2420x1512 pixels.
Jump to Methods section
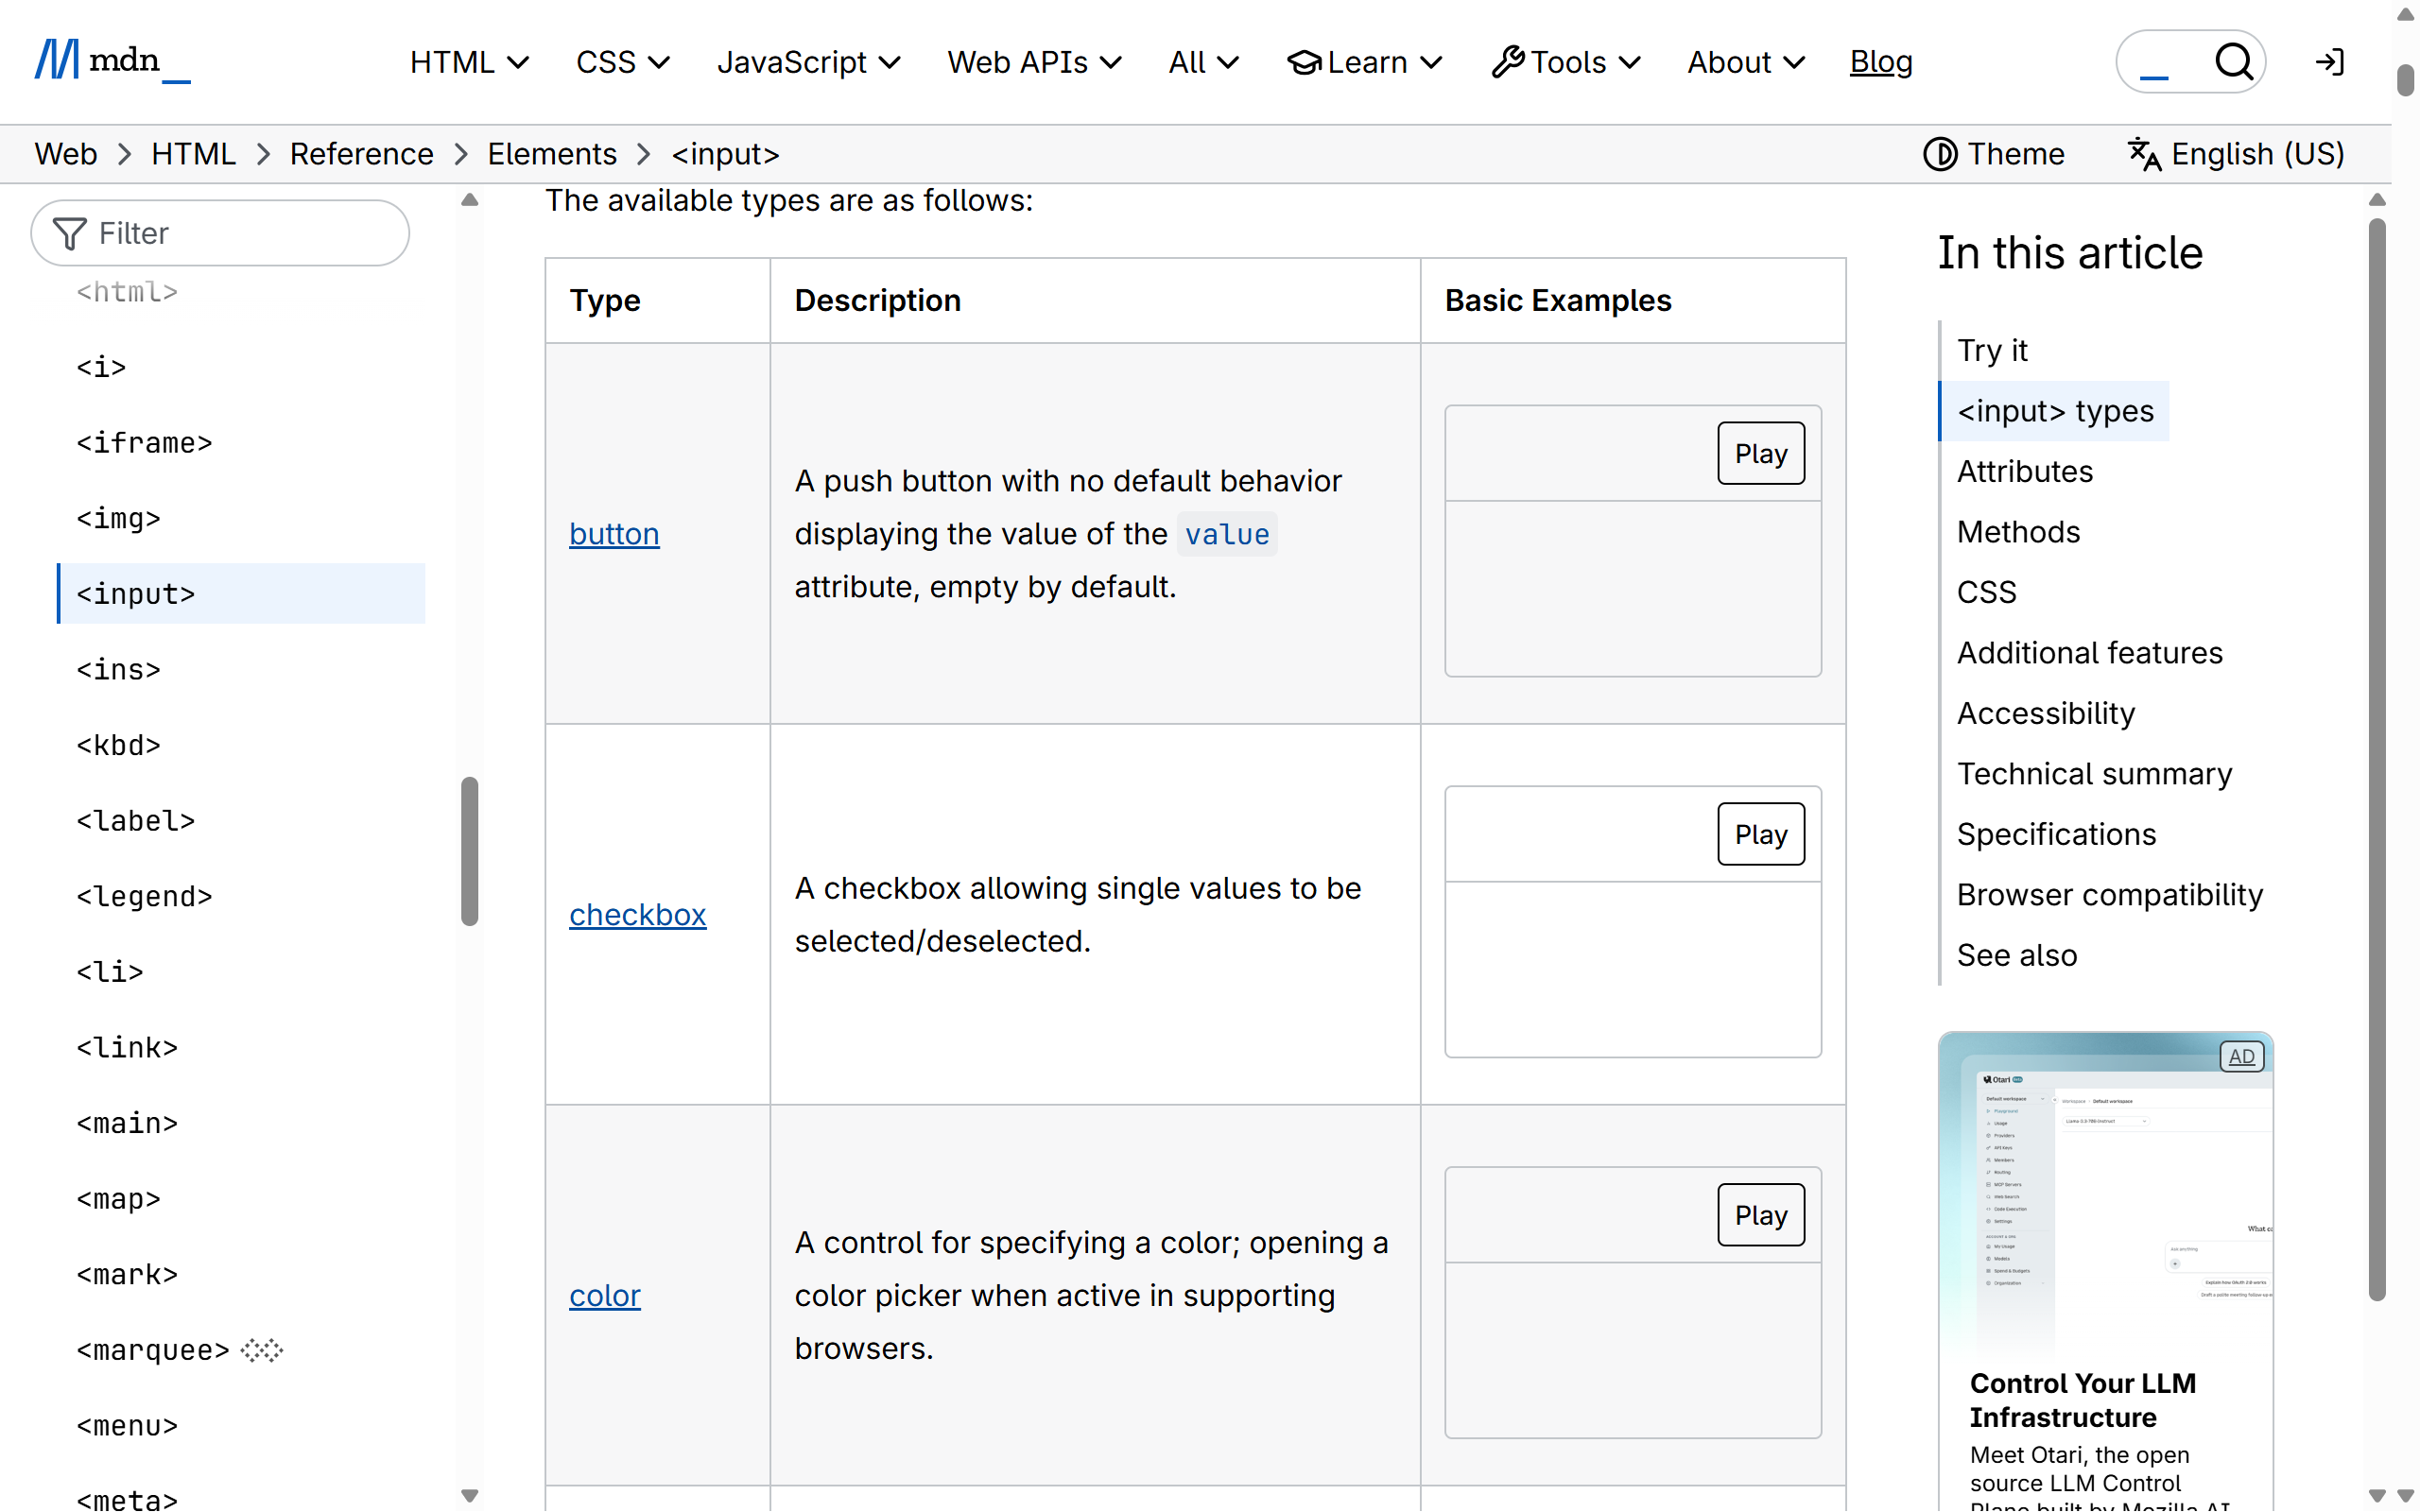[x=2018, y=532]
